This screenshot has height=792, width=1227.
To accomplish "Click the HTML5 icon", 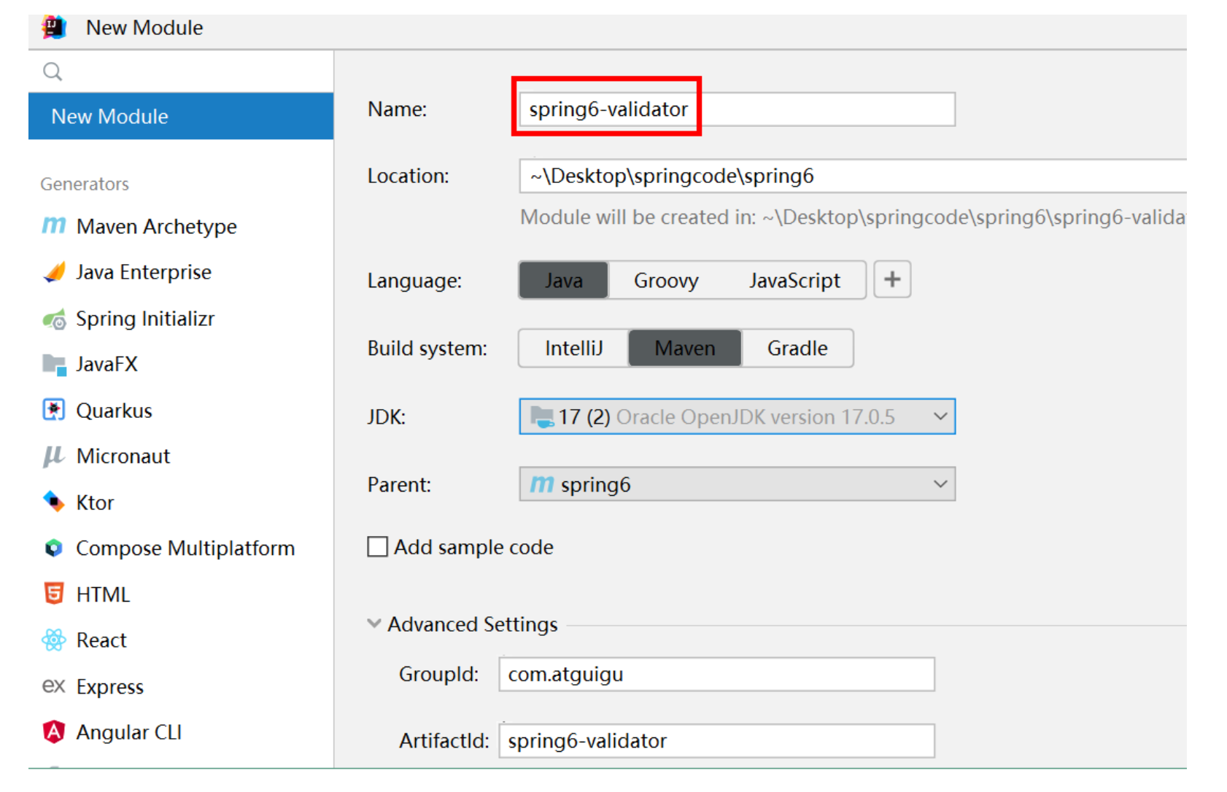I will 54,594.
